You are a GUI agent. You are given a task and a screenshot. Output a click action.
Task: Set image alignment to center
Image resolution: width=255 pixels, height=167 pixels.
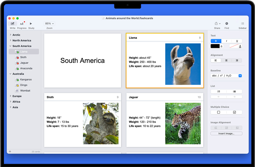point(226,128)
